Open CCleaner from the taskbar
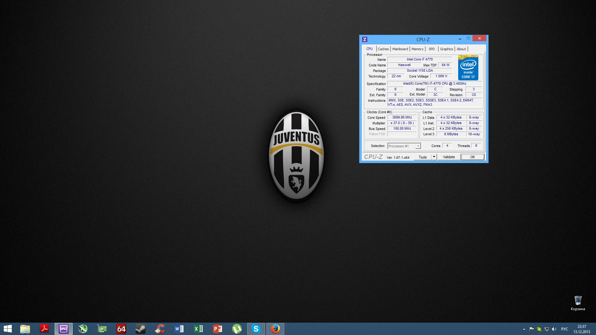The height and width of the screenshot is (335, 596). click(160, 328)
